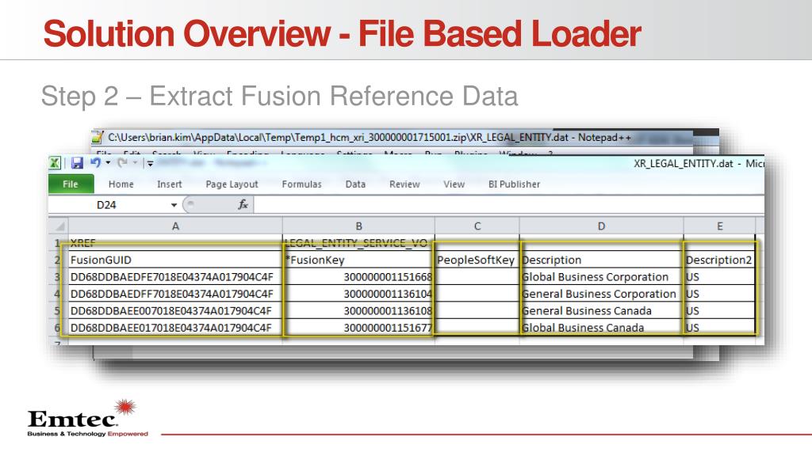Select the US cell beside Global Business Corporation
The width and height of the screenshot is (812, 456).
coord(720,277)
